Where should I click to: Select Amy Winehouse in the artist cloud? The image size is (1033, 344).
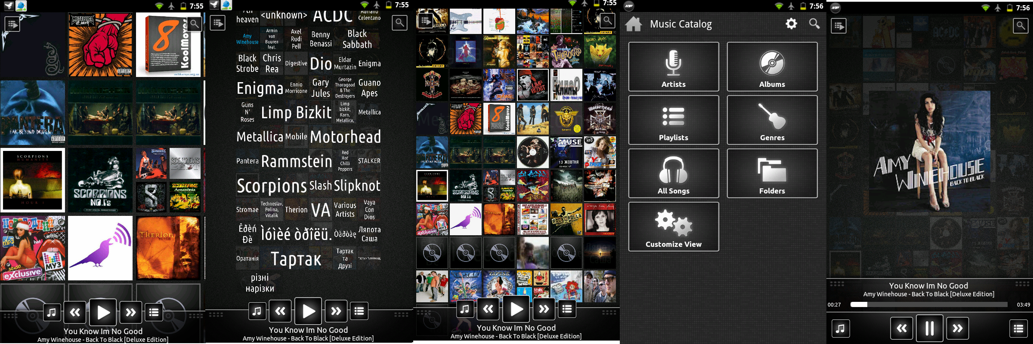pyautogui.click(x=247, y=39)
